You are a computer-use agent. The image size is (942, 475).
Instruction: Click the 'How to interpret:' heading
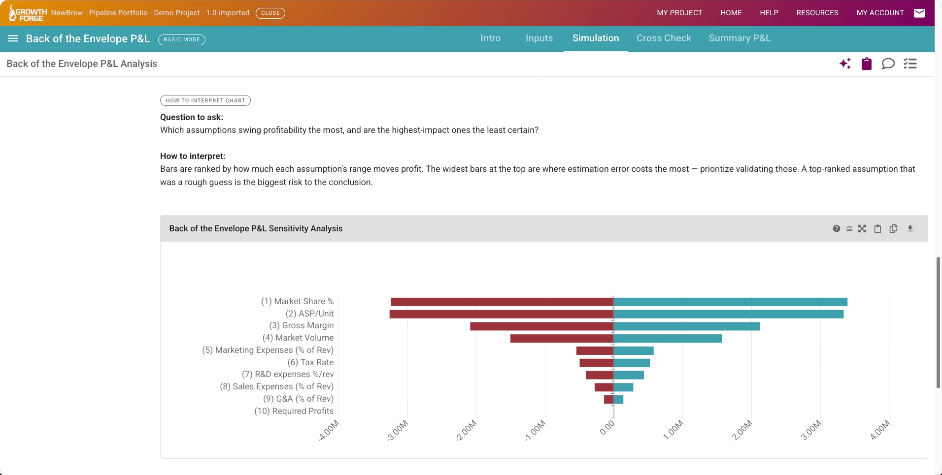click(x=193, y=156)
